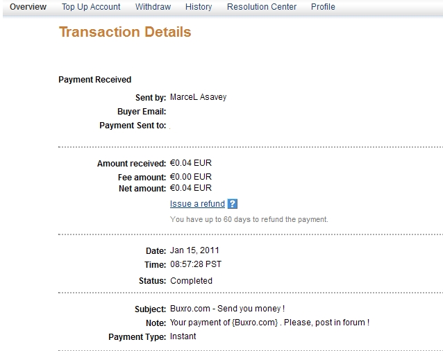The height and width of the screenshot is (351, 443).
Task: Click the blue question mark help icon
Action: click(x=232, y=204)
